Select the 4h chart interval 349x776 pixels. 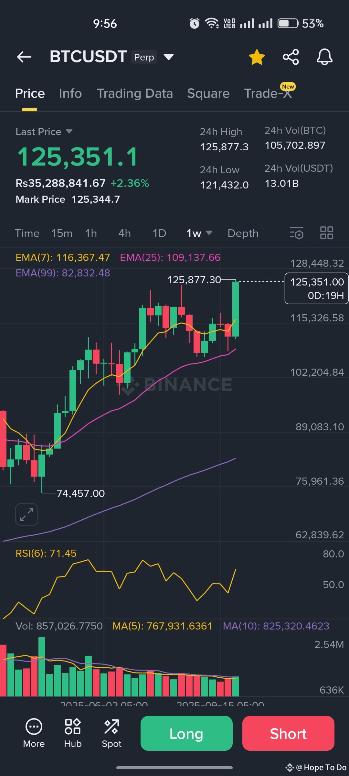click(x=124, y=233)
